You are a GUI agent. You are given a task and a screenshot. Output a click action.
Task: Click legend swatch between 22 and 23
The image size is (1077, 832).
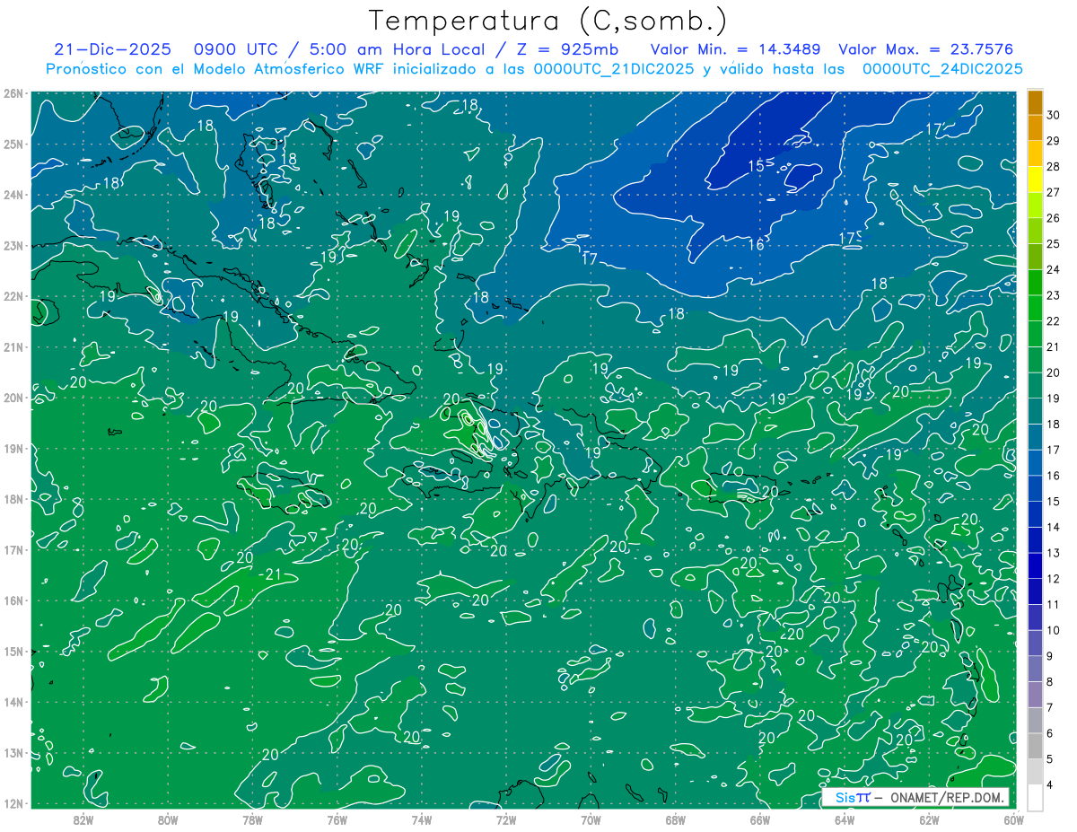point(1035,308)
